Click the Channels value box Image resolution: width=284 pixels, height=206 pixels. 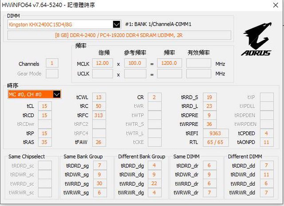(52, 63)
